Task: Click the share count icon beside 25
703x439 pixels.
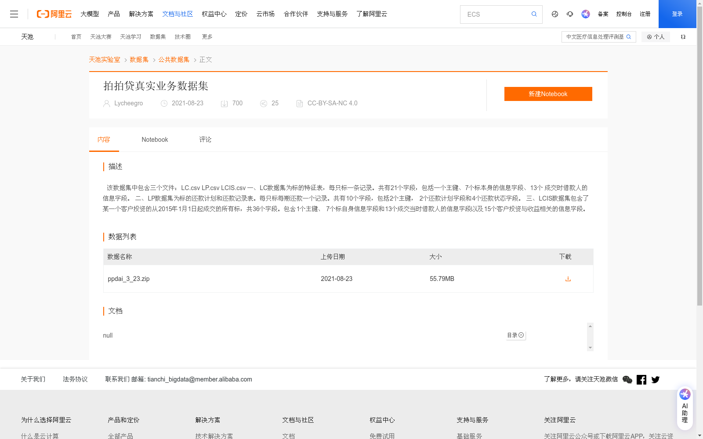Action: [x=264, y=104]
